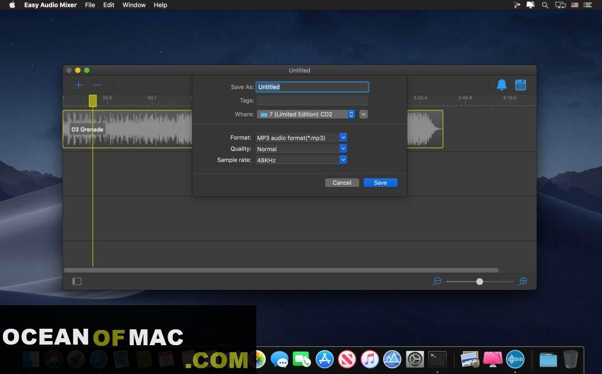Click the blue bell icon in toolbar
The image size is (602, 374).
[501, 85]
